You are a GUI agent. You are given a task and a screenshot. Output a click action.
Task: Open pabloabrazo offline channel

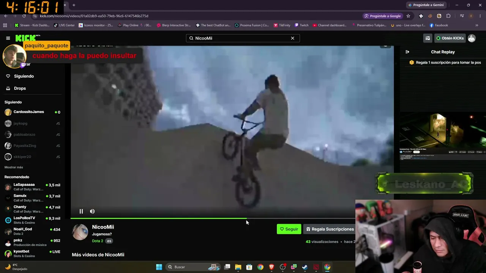(x=32, y=134)
